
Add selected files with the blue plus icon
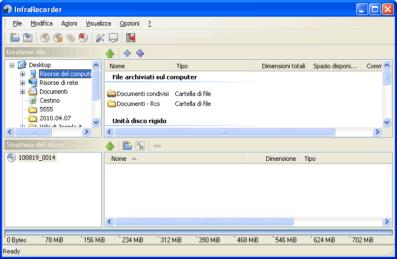[127, 53]
